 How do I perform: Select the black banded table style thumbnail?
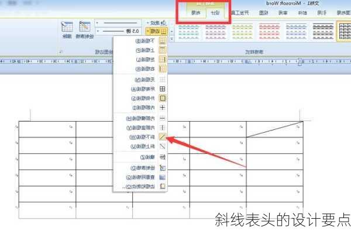click(x=323, y=32)
